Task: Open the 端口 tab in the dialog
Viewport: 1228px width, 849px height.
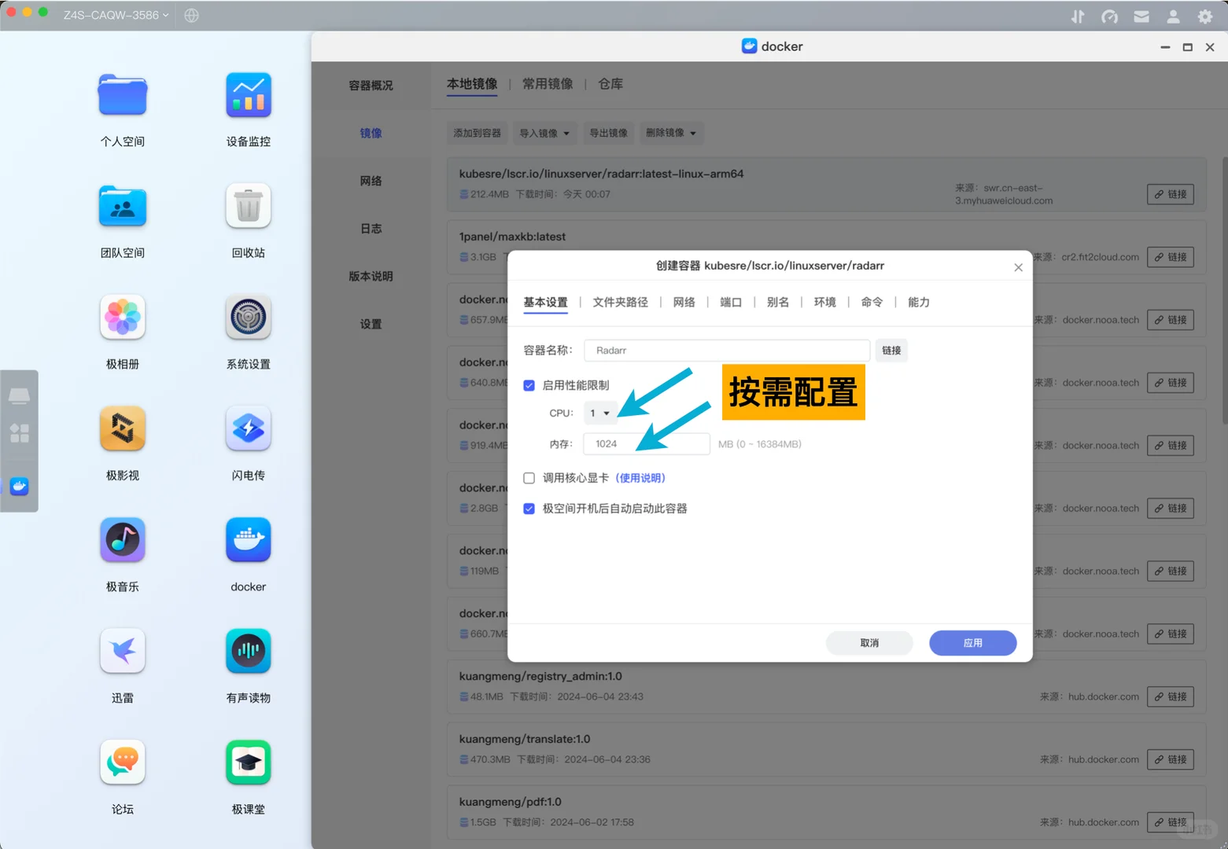Action: pos(730,302)
